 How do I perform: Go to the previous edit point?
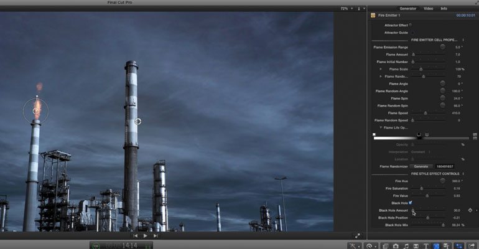(x=136, y=235)
